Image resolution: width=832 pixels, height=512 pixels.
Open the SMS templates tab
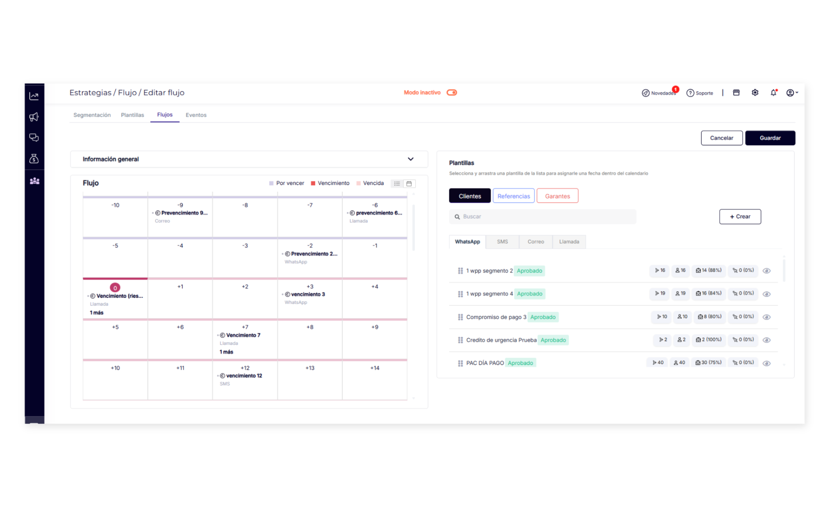click(x=502, y=241)
